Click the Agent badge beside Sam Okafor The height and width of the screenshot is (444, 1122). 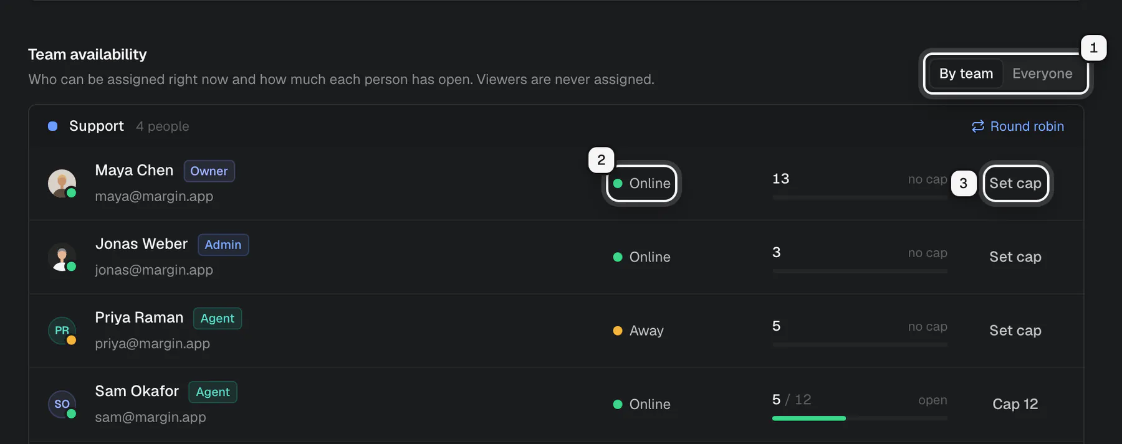coord(213,391)
